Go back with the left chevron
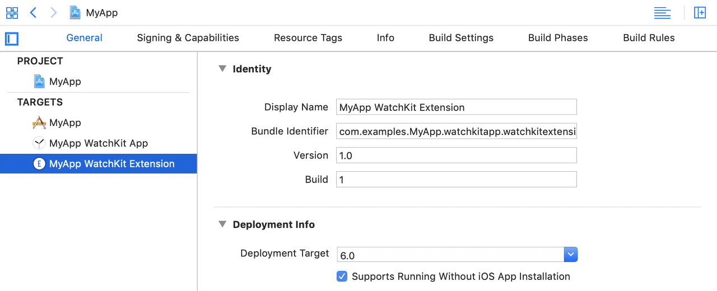717x291 pixels. coord(33,12)
